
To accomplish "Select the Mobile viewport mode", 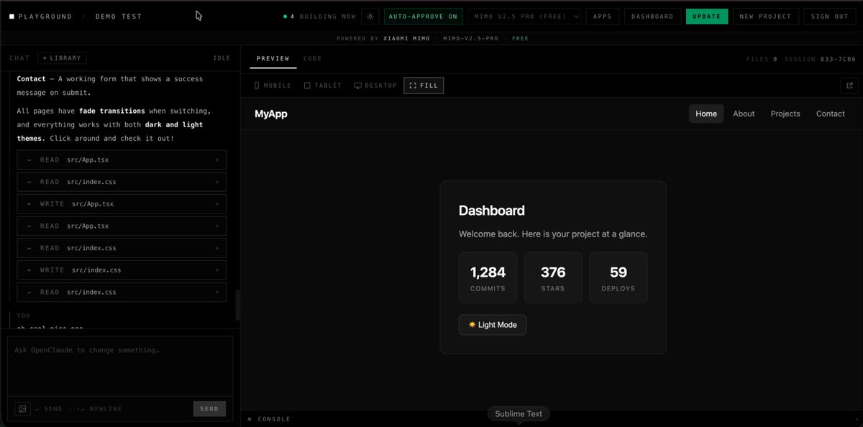I will coord(273,86).
